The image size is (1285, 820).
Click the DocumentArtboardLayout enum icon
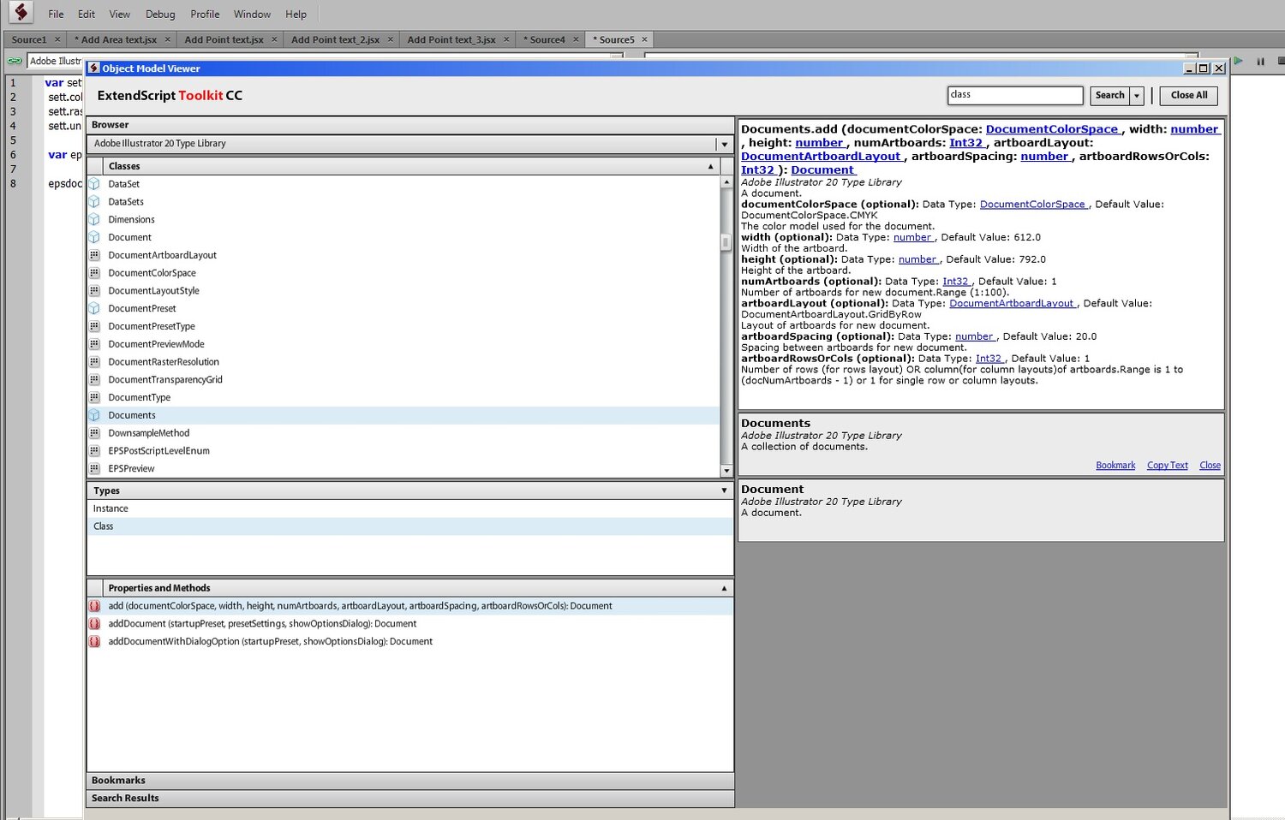[x=94, y=255]
